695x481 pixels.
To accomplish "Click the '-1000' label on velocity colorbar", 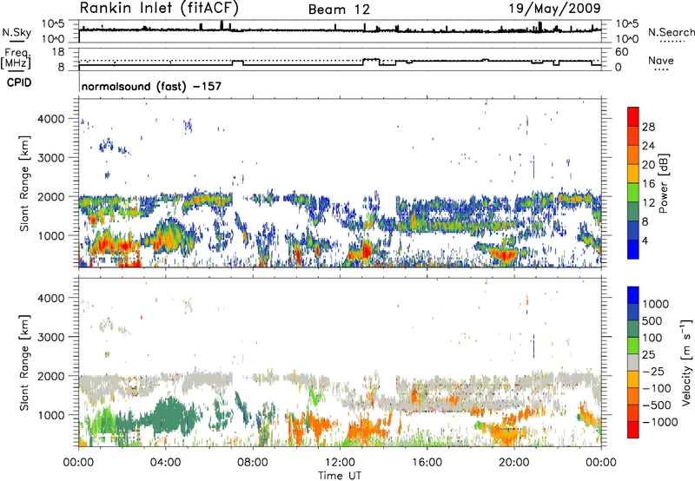I will point(660,422).
